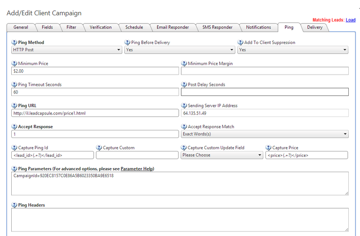Image resolution: width=360 pixels, height=236 pixels.
Task: Click help icon next to Ping Headers
Action: click(x=14, y=205)
